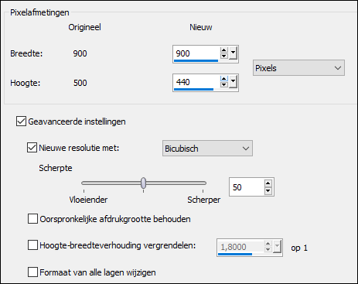Expand the Bicubisch resampling dropdown
The height and width of the screenshot is (284, 358).
207,149
